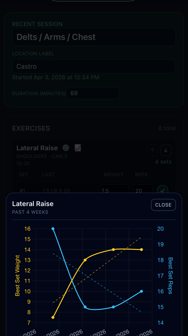Toggle set #1 completed checkmark

click(163, 191)
